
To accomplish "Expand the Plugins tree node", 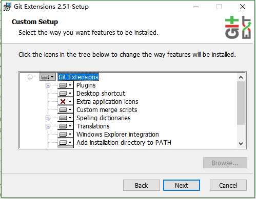I will (48, 85).
